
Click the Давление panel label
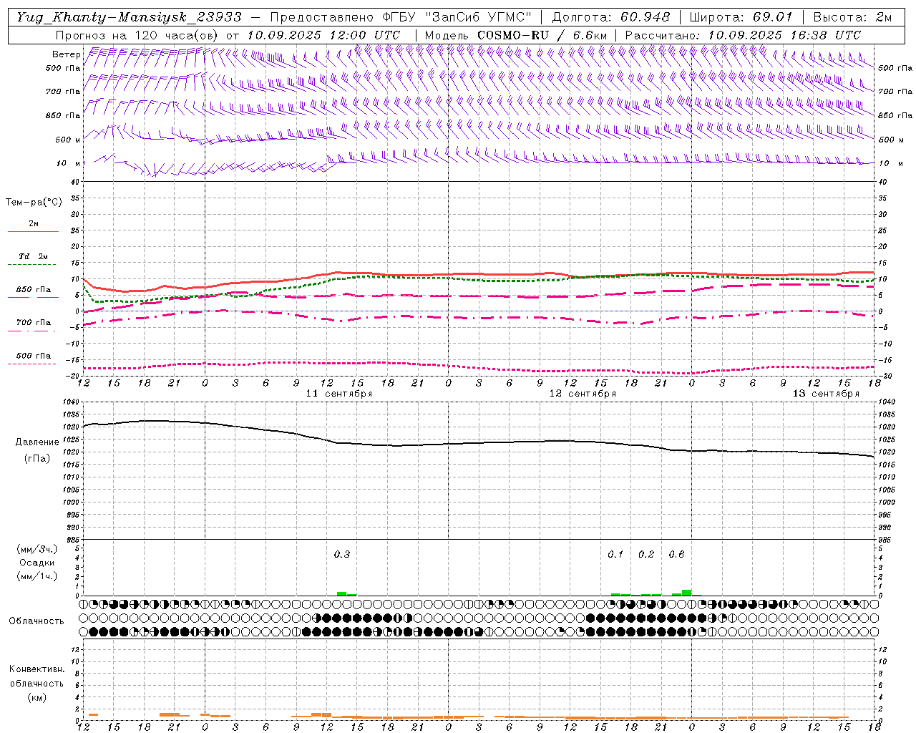coord(37,442)
